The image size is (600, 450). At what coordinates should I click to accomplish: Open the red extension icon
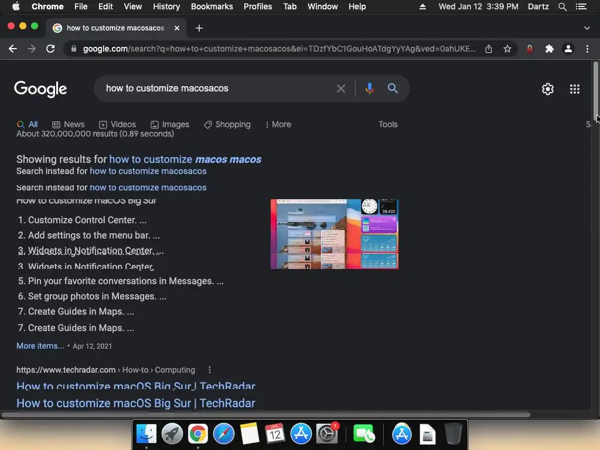[530, 49]
